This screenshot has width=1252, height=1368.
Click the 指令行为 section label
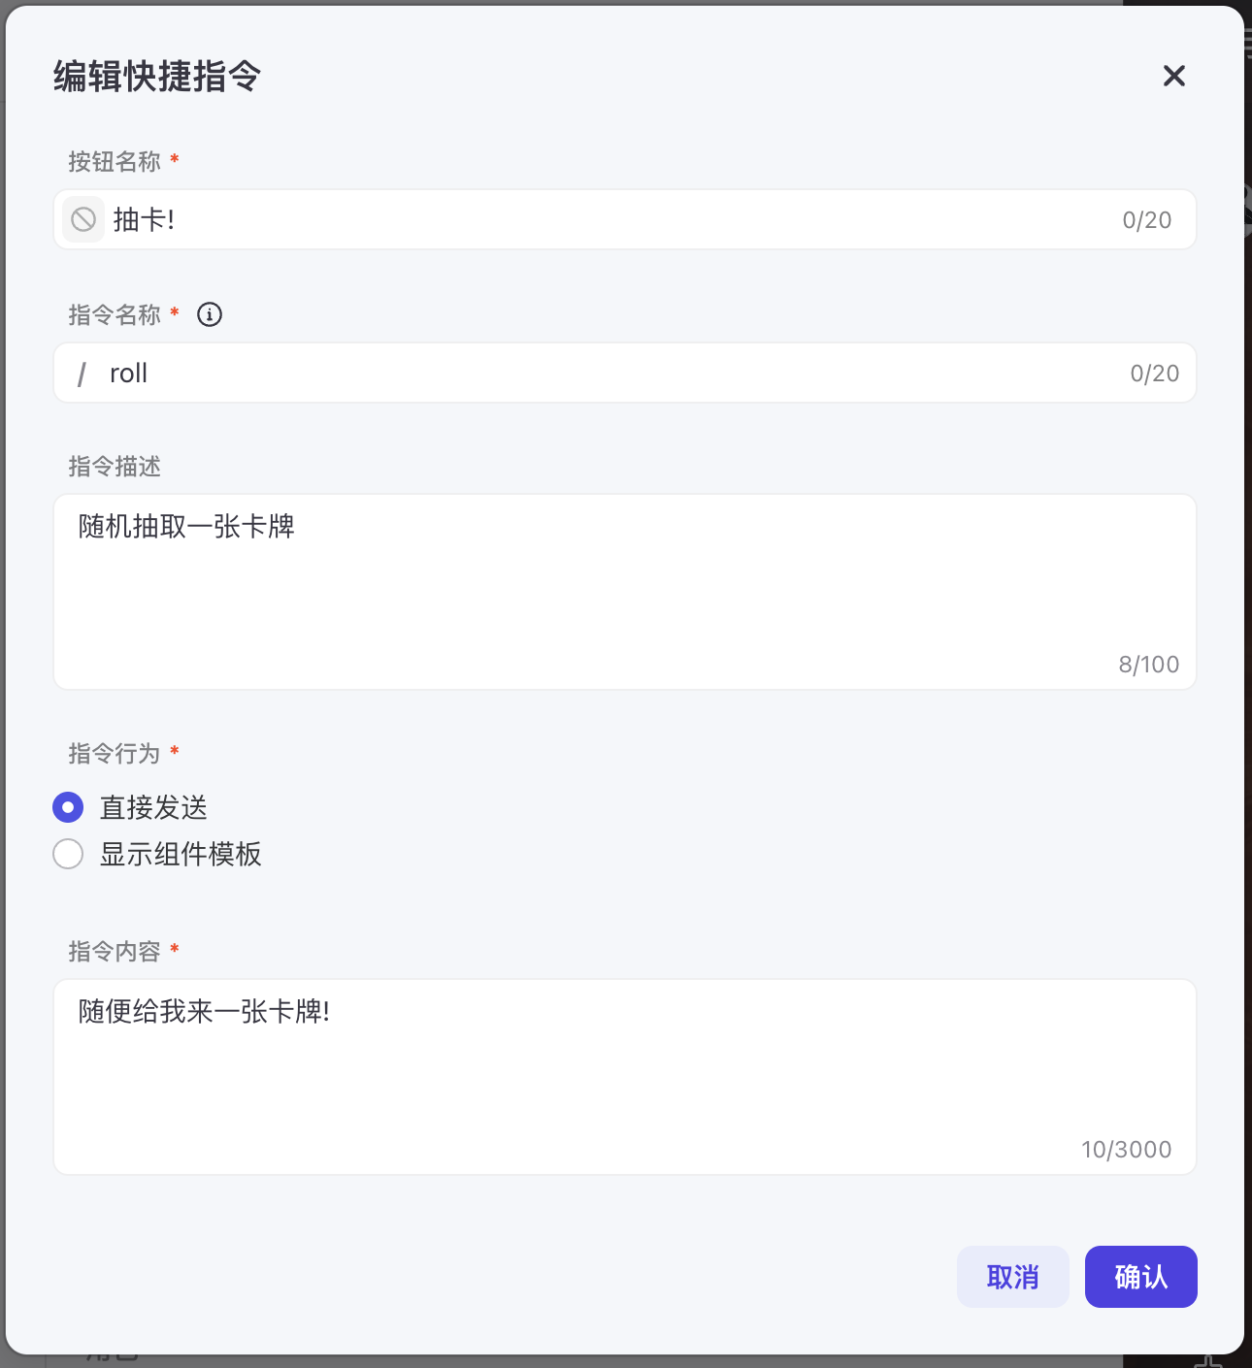[x=115, y=753]
